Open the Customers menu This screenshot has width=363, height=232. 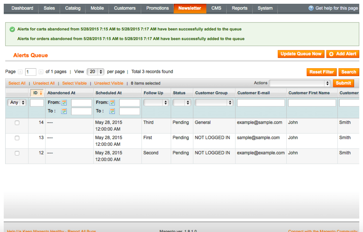(125, 8)
